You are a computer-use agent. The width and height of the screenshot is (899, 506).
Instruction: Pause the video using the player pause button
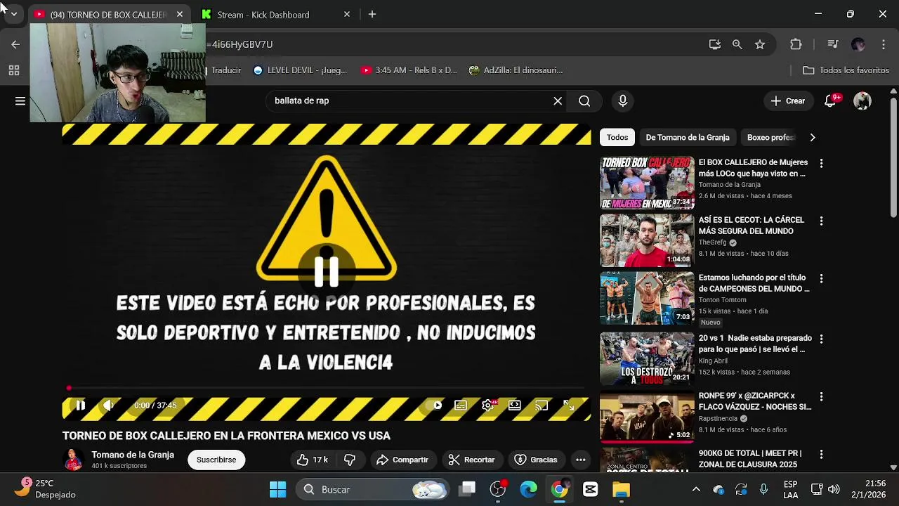tap(81, 406)
